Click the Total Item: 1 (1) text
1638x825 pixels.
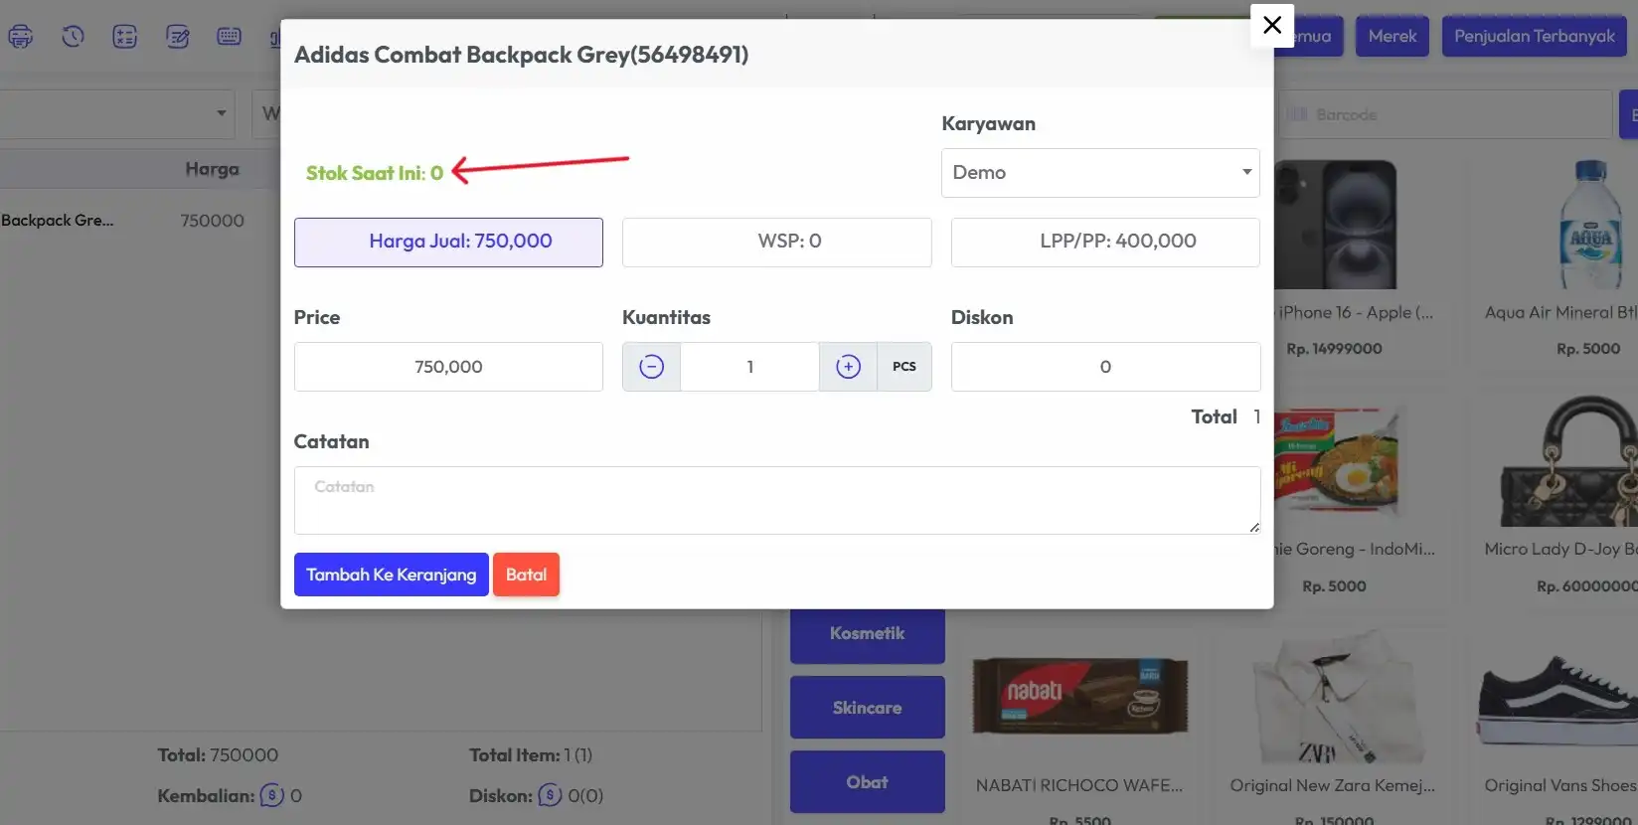(531, 755)
